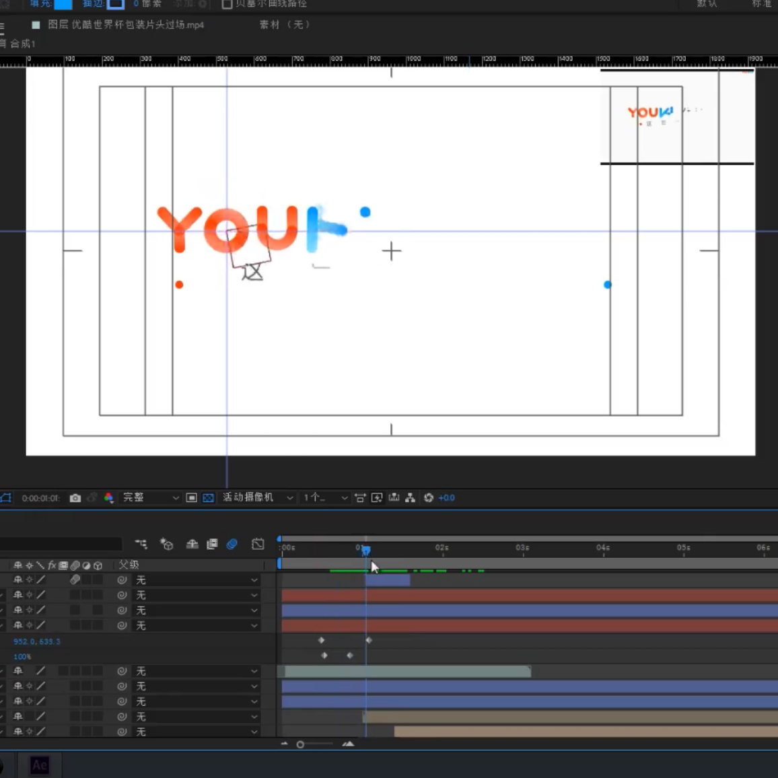
Task: Toggle the collapse switch of the bottom layer
Action: pyautogui.click(x=29, y=732)
